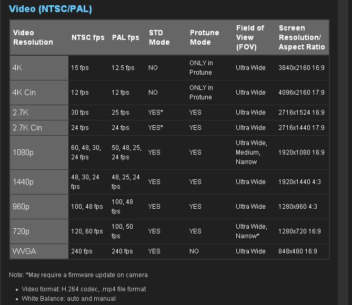The width and height of the screenshot is (352, 305).
Task: Click the 4K Cin row label
Action: point(24,93)
